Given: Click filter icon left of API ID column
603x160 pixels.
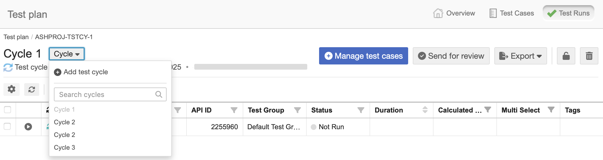Looking at the screenshot, I should [x=178, y=110].
